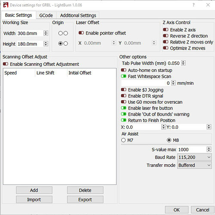Toggle Enable 'Out of Bounds' warning
Image resolution: width=215 pixels, height=215 pixels.
(123, 114)
